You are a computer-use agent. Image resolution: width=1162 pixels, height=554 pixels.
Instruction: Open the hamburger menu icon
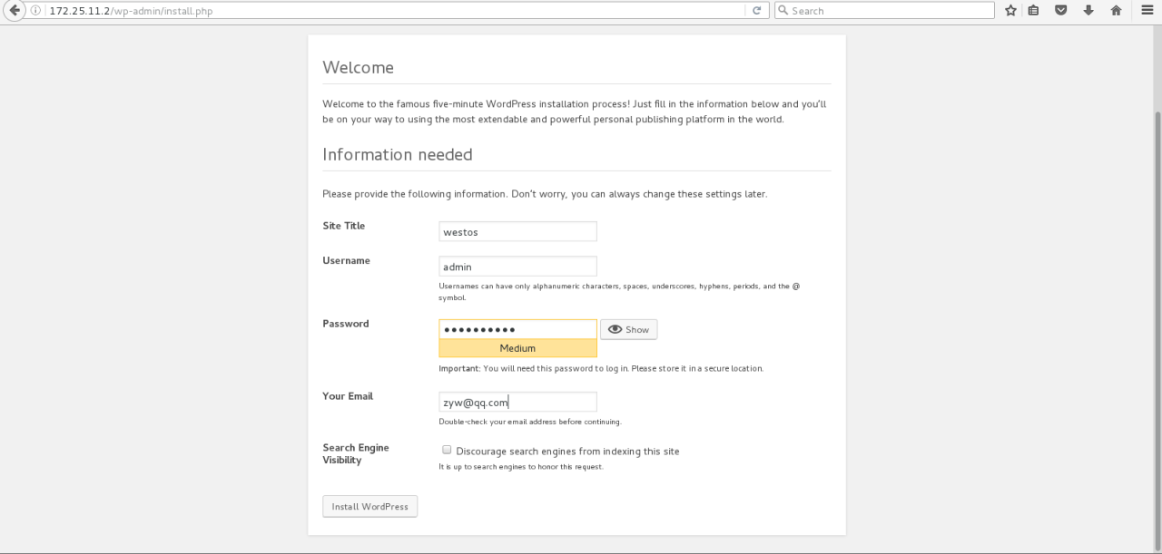[x=1147, y=11]
